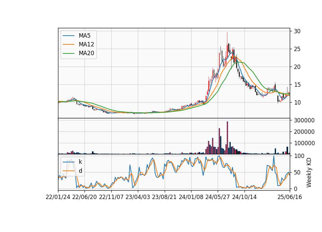Click the MA20 legend label

click(x=87, y=53)
